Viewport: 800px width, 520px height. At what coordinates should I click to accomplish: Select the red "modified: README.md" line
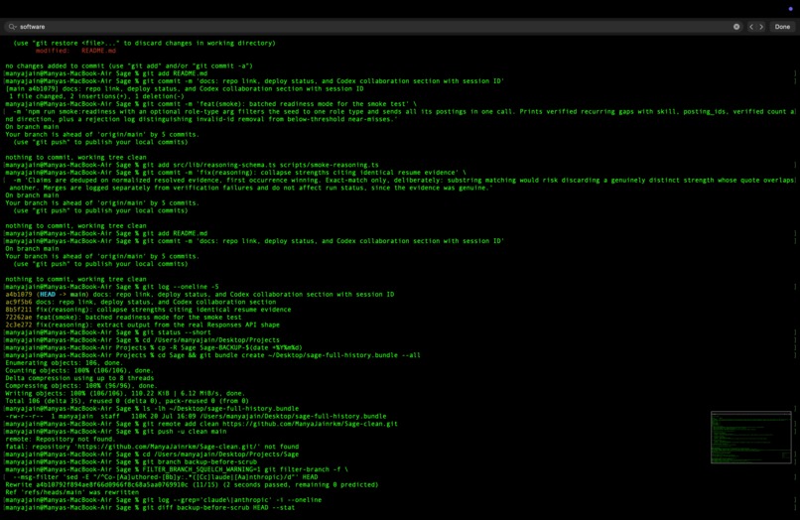tap(75, 51)
